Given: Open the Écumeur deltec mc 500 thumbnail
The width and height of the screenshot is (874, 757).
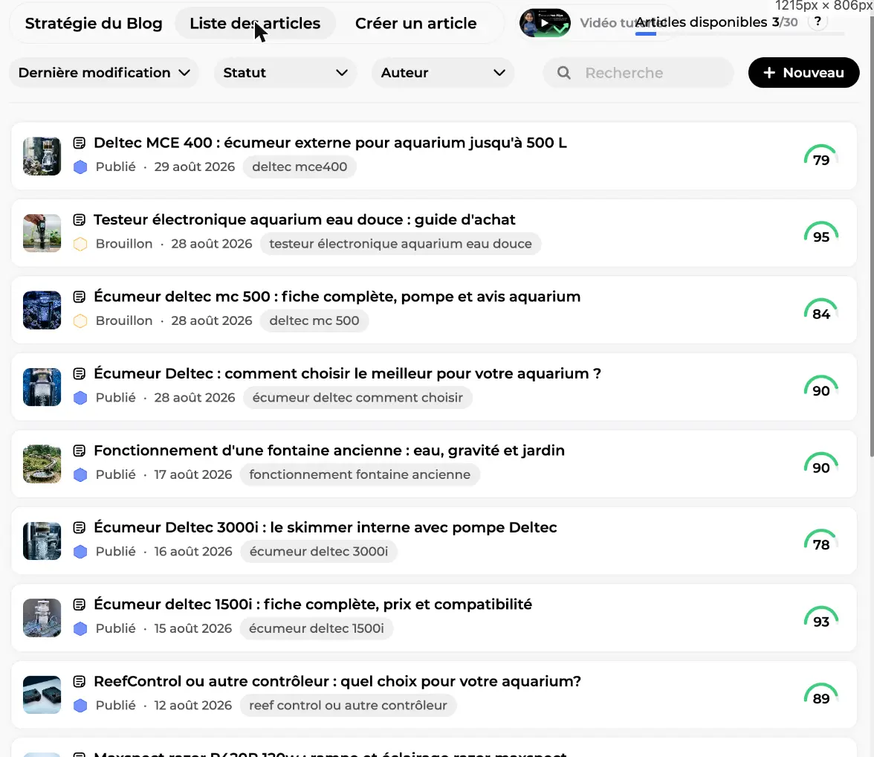Looking at the screenshot, I should coord(42,310).
